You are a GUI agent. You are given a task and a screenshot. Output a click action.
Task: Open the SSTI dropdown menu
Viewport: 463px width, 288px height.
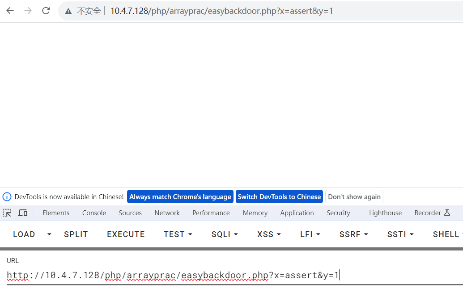click(400, 234)
